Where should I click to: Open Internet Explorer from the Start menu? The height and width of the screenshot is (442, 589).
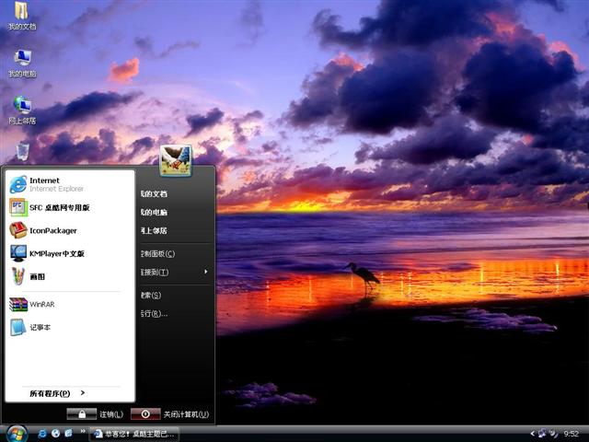pos(70,184)
